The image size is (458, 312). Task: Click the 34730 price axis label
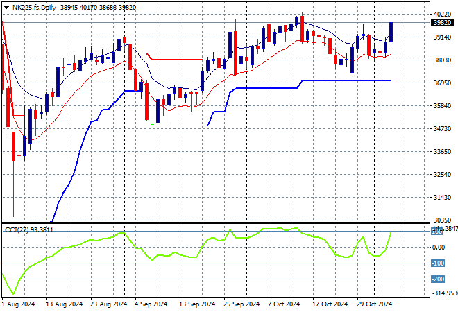point(442,128)
